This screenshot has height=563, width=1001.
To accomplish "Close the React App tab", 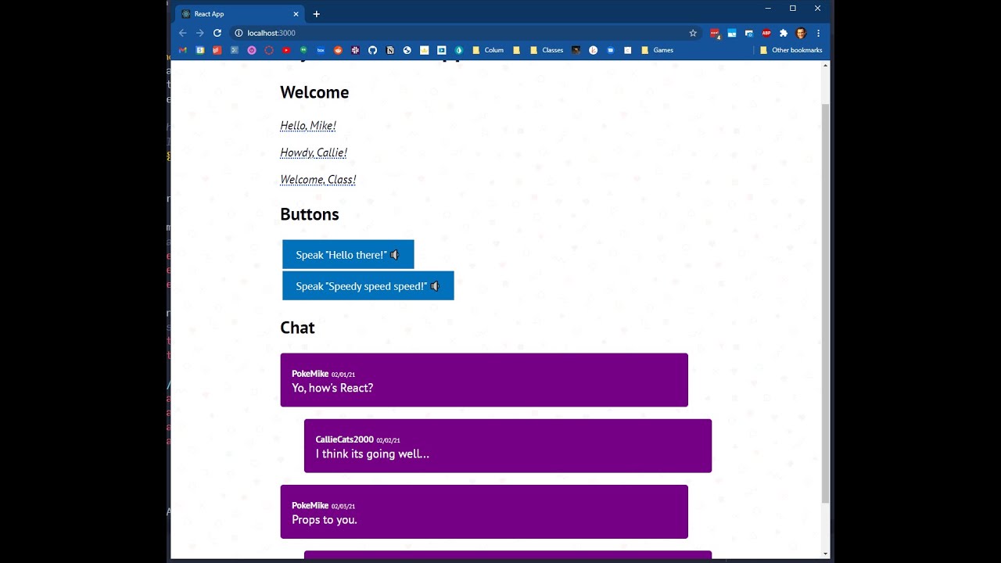I will [296, 14].
